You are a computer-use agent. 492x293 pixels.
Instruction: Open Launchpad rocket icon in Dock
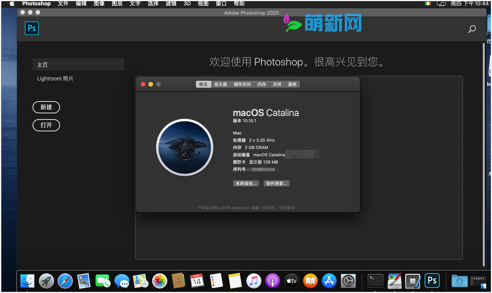tap(46, 281)
